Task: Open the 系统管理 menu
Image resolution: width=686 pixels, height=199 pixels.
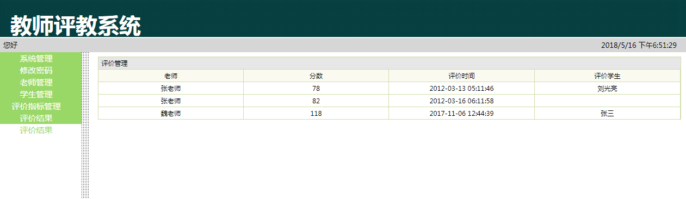Action: click(x=36, y=59)
